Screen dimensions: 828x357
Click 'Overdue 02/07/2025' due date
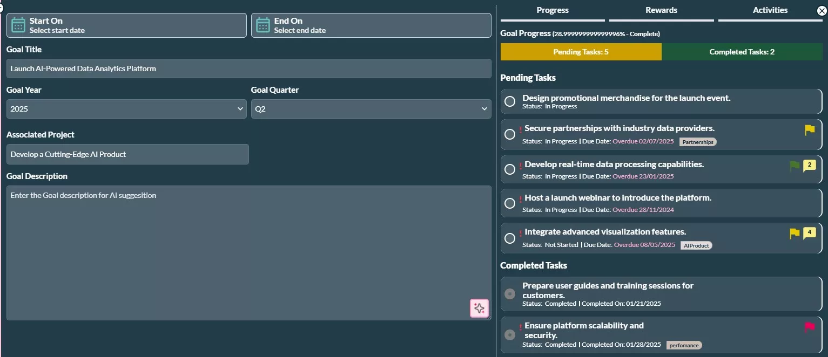pyautogui.click(x=643, y=142)
